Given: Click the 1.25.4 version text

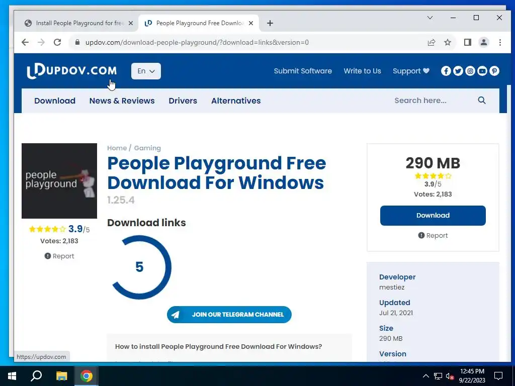Looking at the screenshot, I should pos(121,200).
